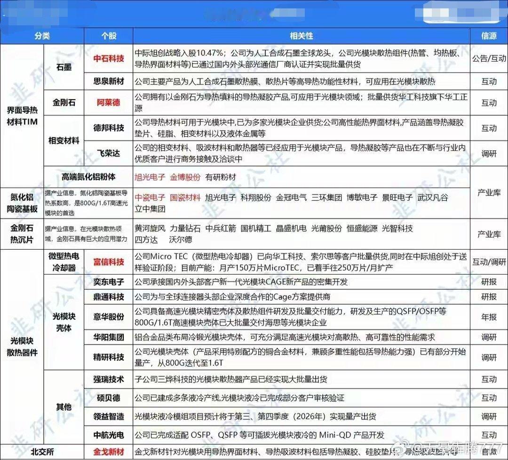The width and height of the screenshot is (508, 460).
Task: Click the 高端氮化铝粉体 cell
Action: tap(88, 177)
